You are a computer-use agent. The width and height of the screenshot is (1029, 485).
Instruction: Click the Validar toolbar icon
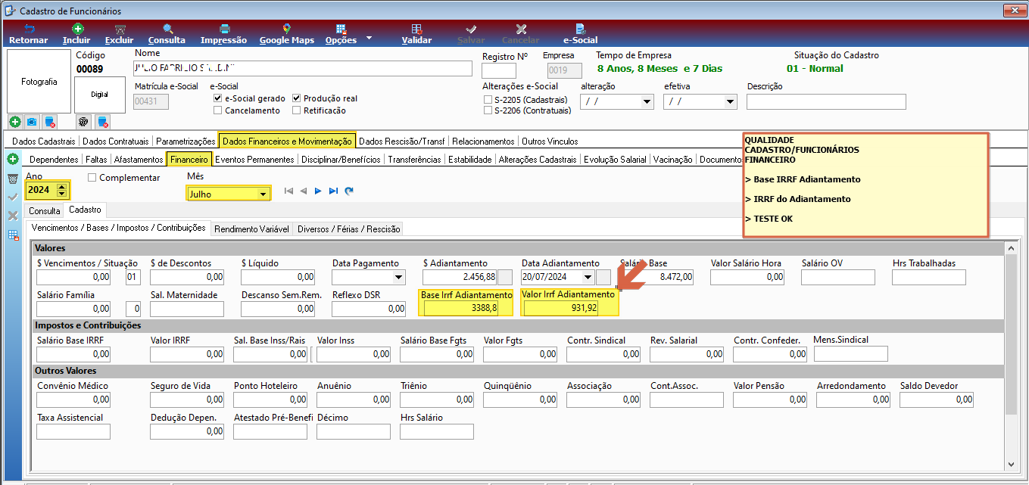click(x=416, y=29)
